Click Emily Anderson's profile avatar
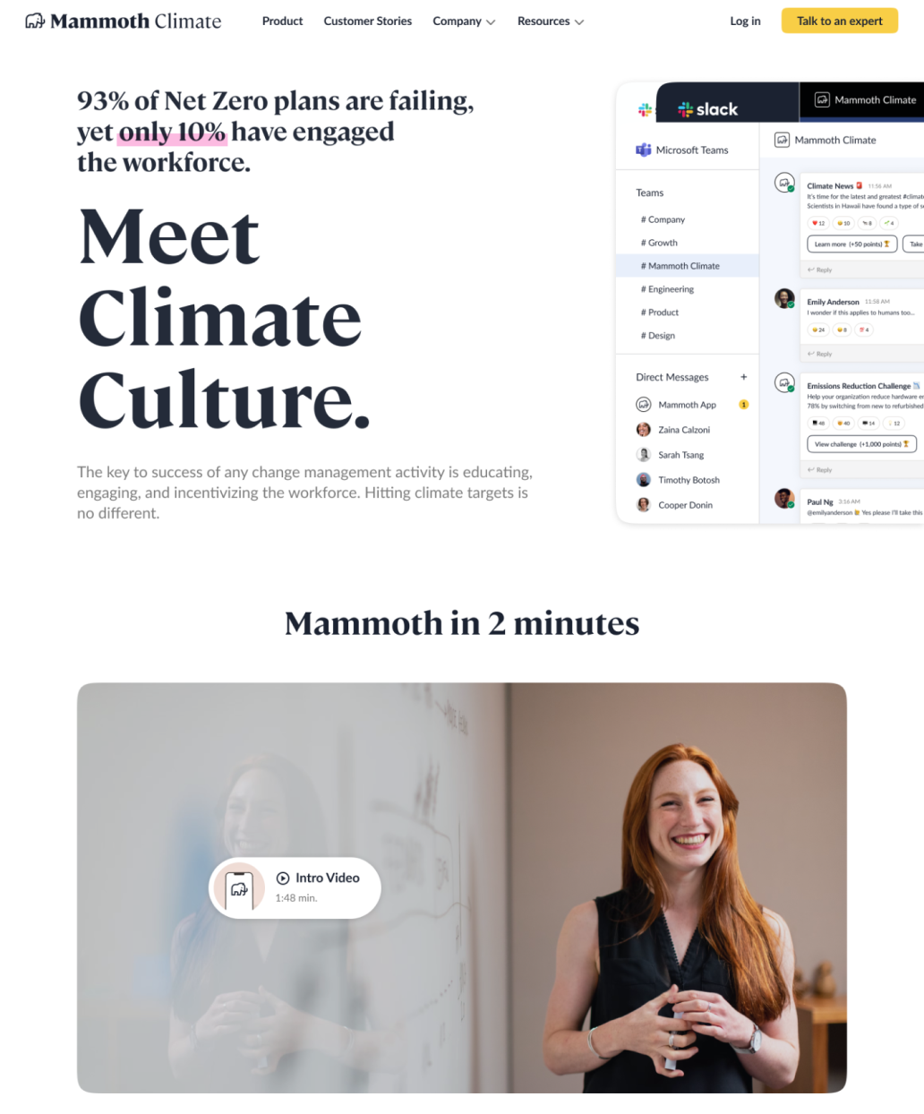Viewport: 924px width, 1114px height. tap(784, 299)
